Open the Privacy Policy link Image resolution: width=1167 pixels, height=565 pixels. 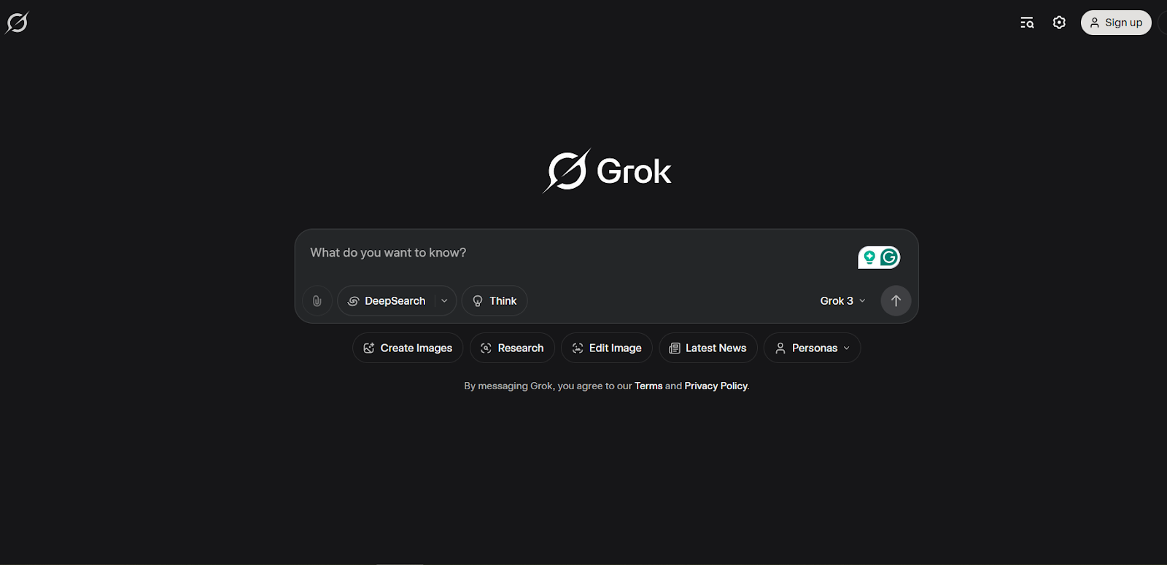click(716, 386)
